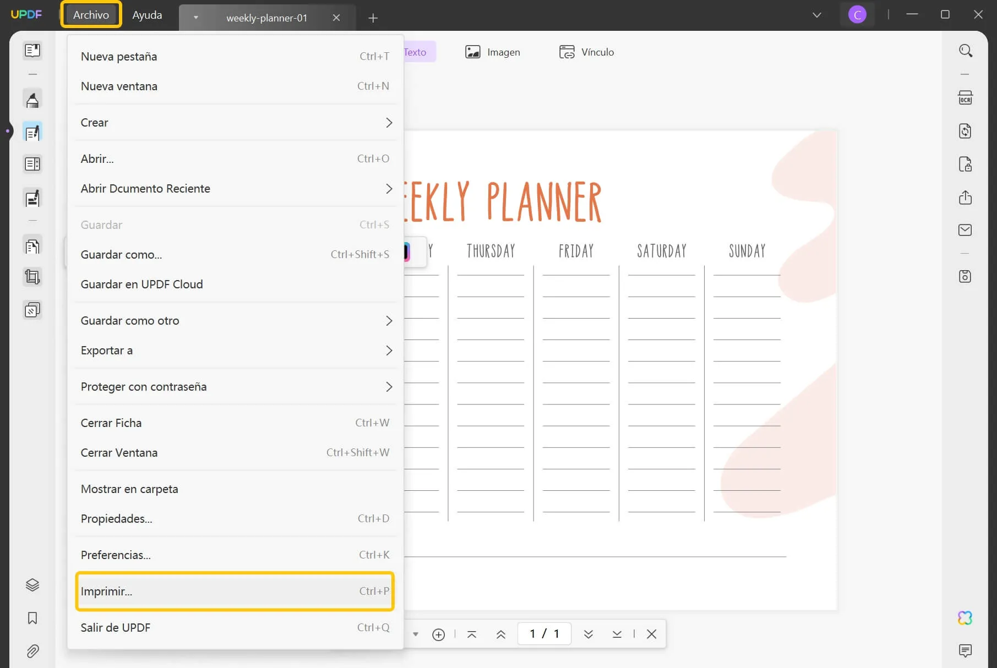Image resolution: width=997 pixels, height=668 pixels.
Task: Expand the Exportar a submenu
Action: click(236, 351)
